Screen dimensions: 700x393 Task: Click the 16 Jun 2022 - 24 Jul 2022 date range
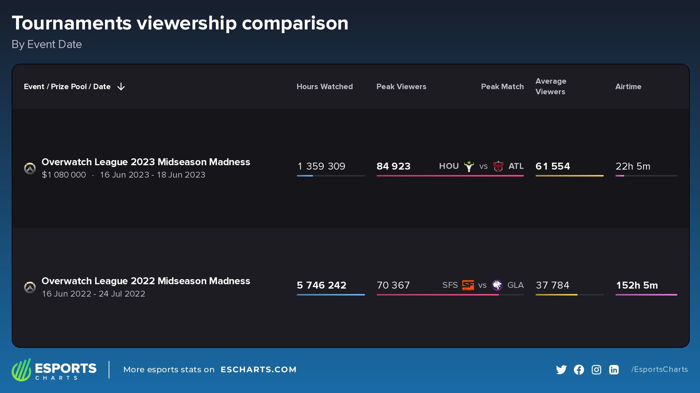coord(93,294)
